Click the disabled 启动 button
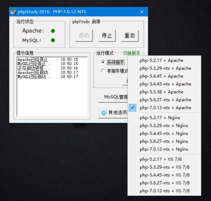The image size is (211, 201). coord(84,36)
